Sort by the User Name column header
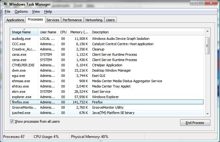 pyautogui.click(x=48, y=32)
